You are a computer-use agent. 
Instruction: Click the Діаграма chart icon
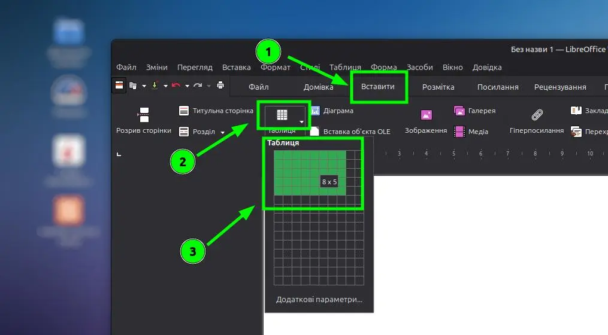(x=315, y=111)
